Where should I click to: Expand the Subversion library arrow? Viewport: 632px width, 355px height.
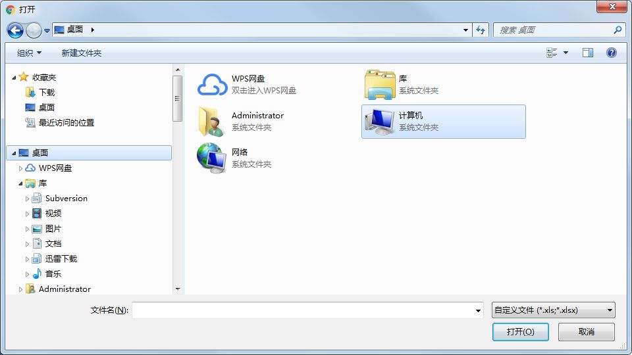tap(28, 199)
